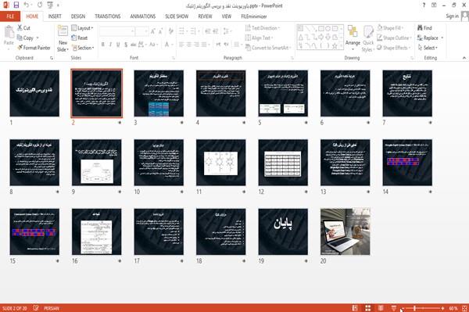Open the TRANSITIONS ribbon tab

(108, 16)
